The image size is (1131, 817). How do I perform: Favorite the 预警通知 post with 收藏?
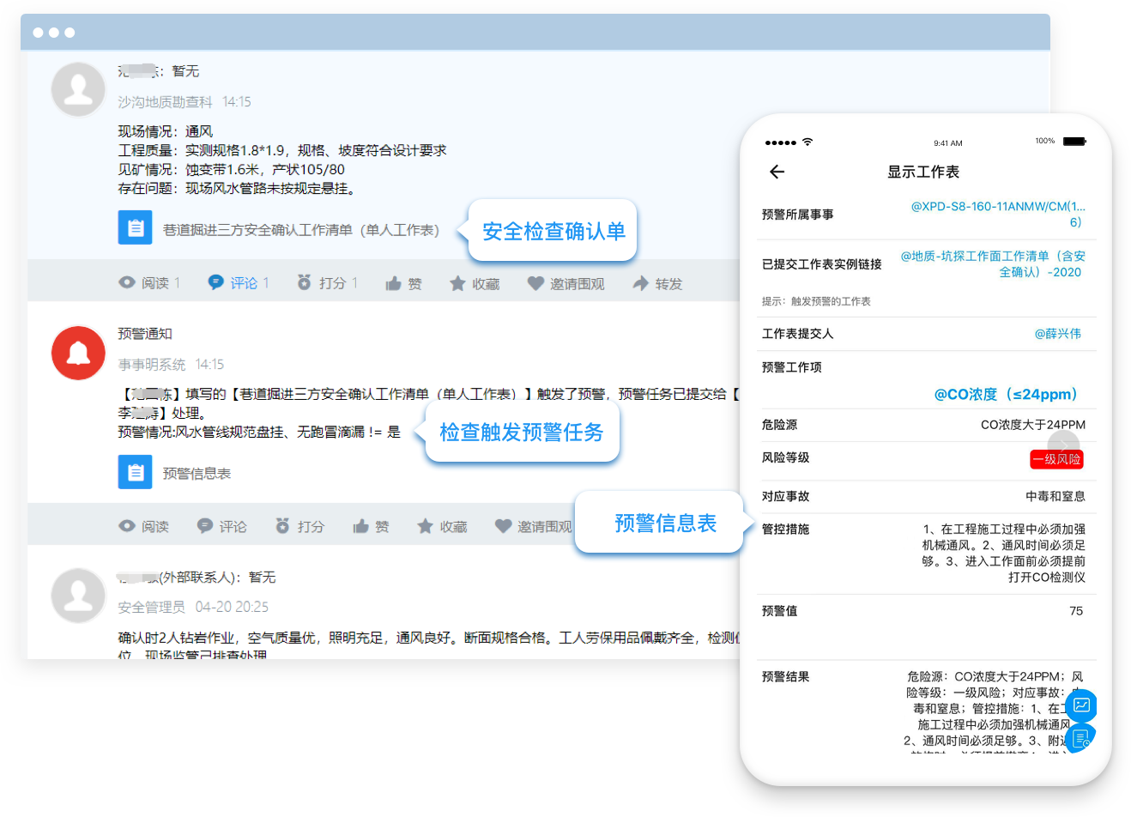click(442, 526)
